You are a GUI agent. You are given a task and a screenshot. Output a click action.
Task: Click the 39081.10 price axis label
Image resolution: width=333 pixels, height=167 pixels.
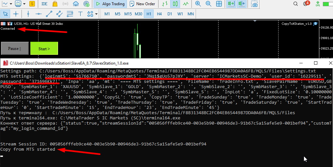[x=326, y=38]
